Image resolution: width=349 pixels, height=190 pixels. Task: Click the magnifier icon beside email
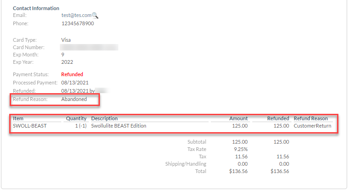(95, 16)
